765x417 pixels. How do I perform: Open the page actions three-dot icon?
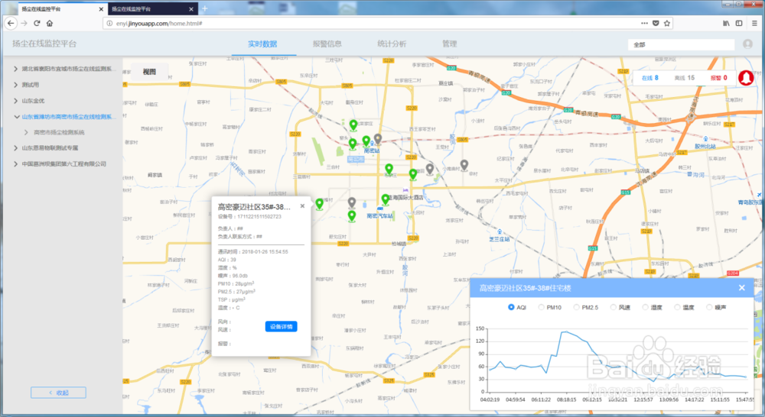(644, 23)
